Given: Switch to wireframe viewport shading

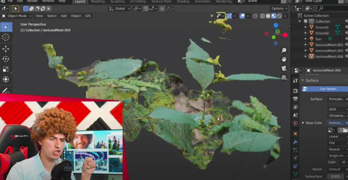Looking at the screenshot, I should [263, 16].
